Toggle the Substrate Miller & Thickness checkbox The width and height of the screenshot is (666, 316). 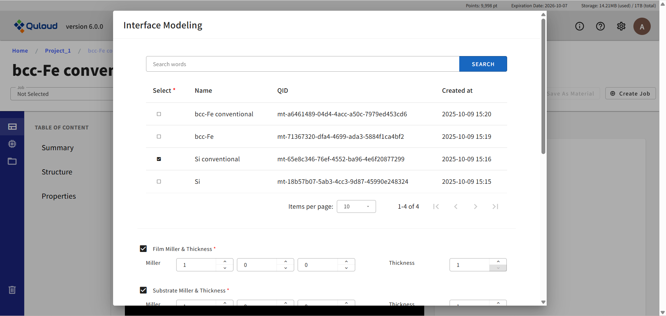143,290
